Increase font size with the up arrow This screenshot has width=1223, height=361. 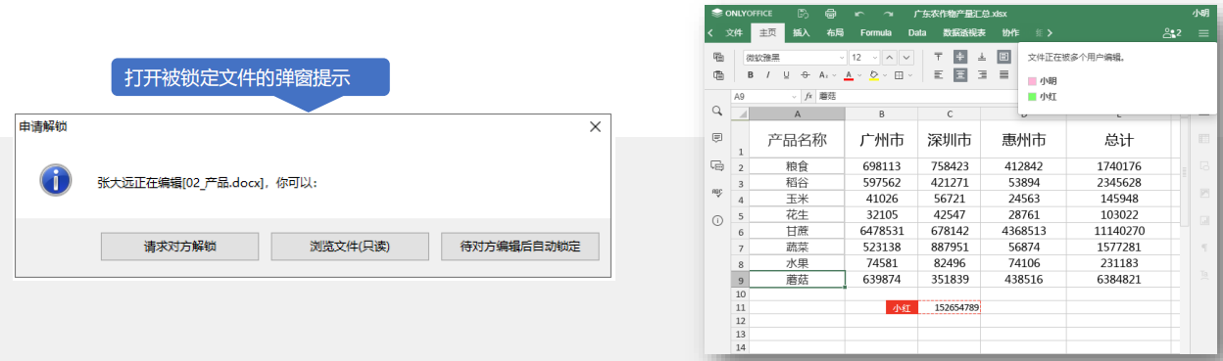coord(890,57)
